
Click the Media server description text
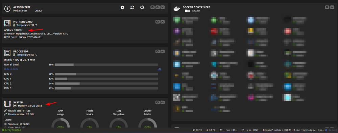click(20, 10)
